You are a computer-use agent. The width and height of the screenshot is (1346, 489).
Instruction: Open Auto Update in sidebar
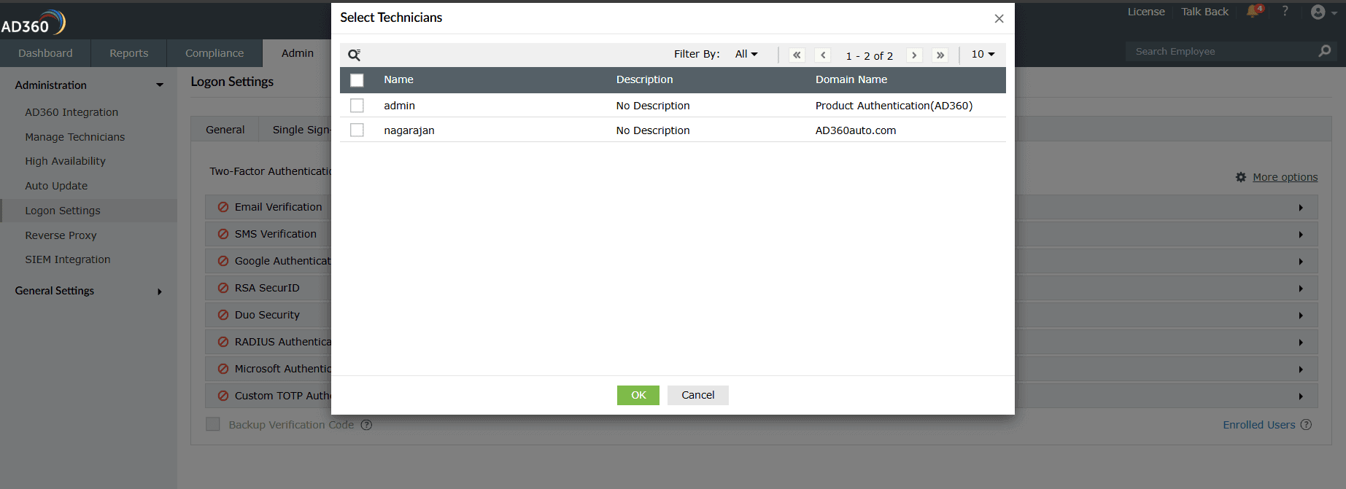point(56,186)
